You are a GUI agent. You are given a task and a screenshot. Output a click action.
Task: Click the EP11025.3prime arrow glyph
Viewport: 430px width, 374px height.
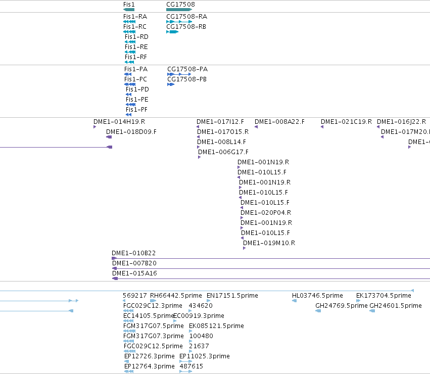pos(185,362)
